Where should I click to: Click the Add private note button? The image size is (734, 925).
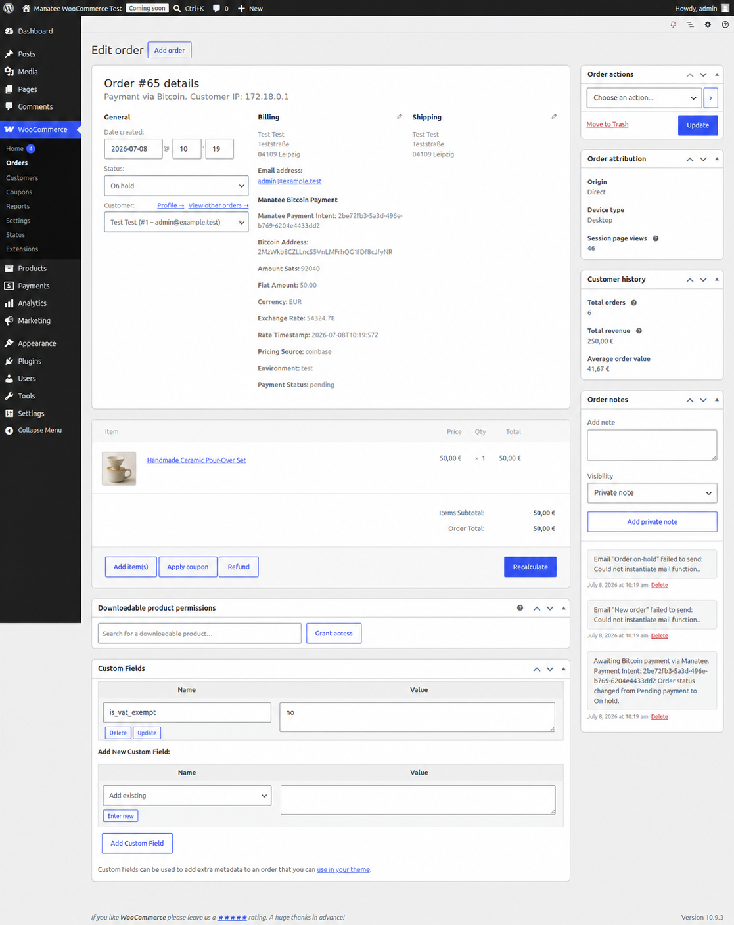pyautogui.click(x=652, y=522)
